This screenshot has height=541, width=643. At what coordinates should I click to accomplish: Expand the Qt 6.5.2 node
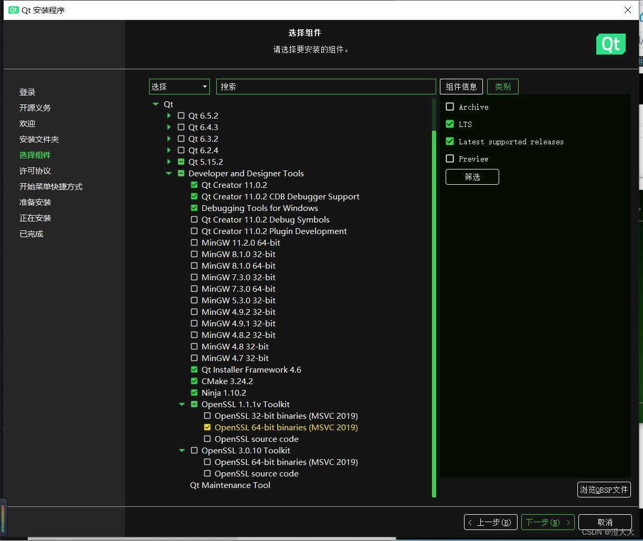pos(168,115)
